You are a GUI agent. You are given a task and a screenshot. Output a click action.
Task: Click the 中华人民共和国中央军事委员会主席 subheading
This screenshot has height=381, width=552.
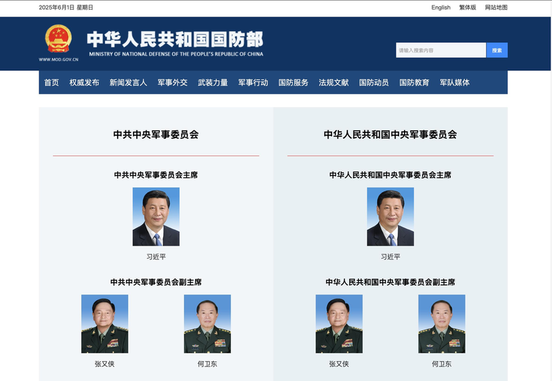(x=390, y=175)
